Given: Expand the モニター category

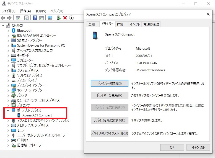Looking at the screenshot, I should [x=8, y=130].
